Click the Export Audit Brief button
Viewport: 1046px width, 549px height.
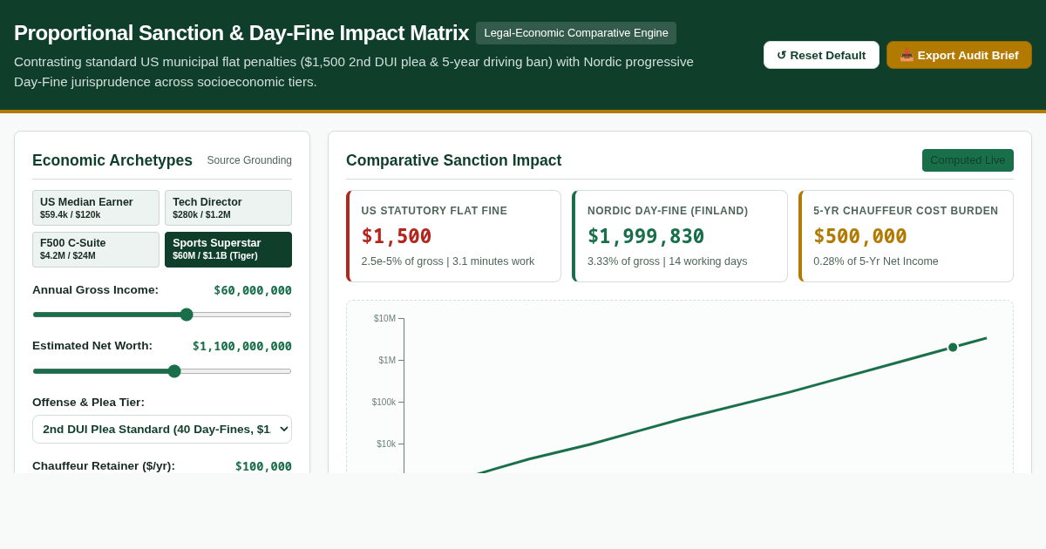coord(959,55)
